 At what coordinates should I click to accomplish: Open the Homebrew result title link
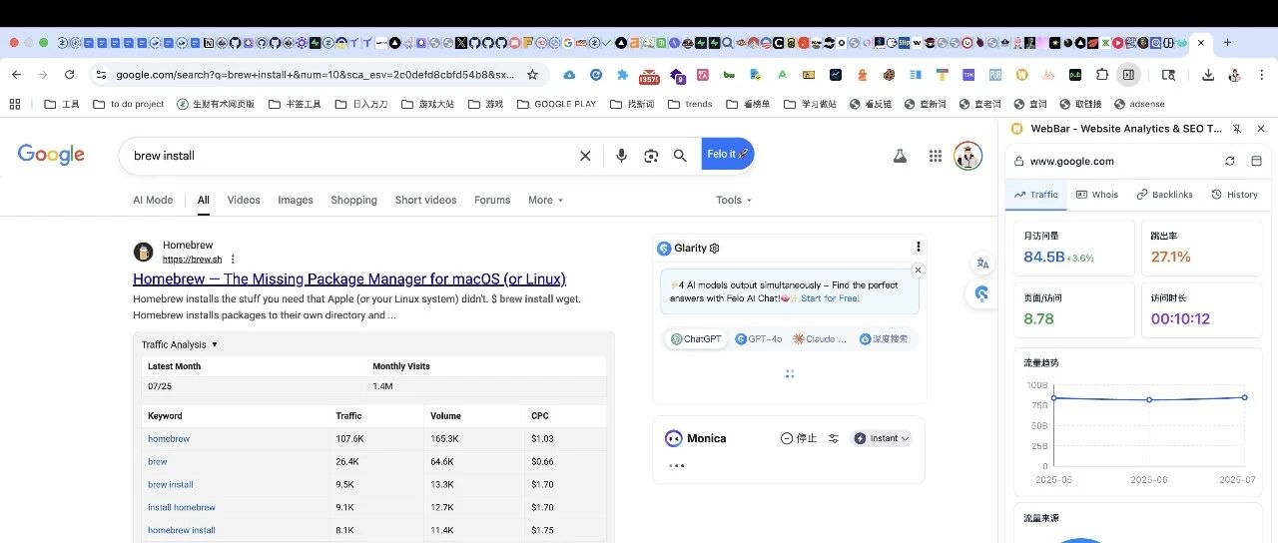click(349, 278)
